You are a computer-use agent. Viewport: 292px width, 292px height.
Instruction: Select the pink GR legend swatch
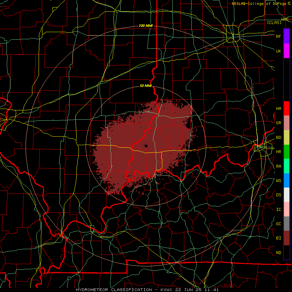(x=286, y=123)
